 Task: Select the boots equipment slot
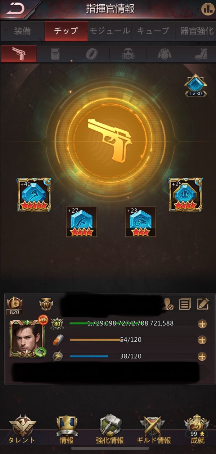pyautogui.click(x=199, y=54)
